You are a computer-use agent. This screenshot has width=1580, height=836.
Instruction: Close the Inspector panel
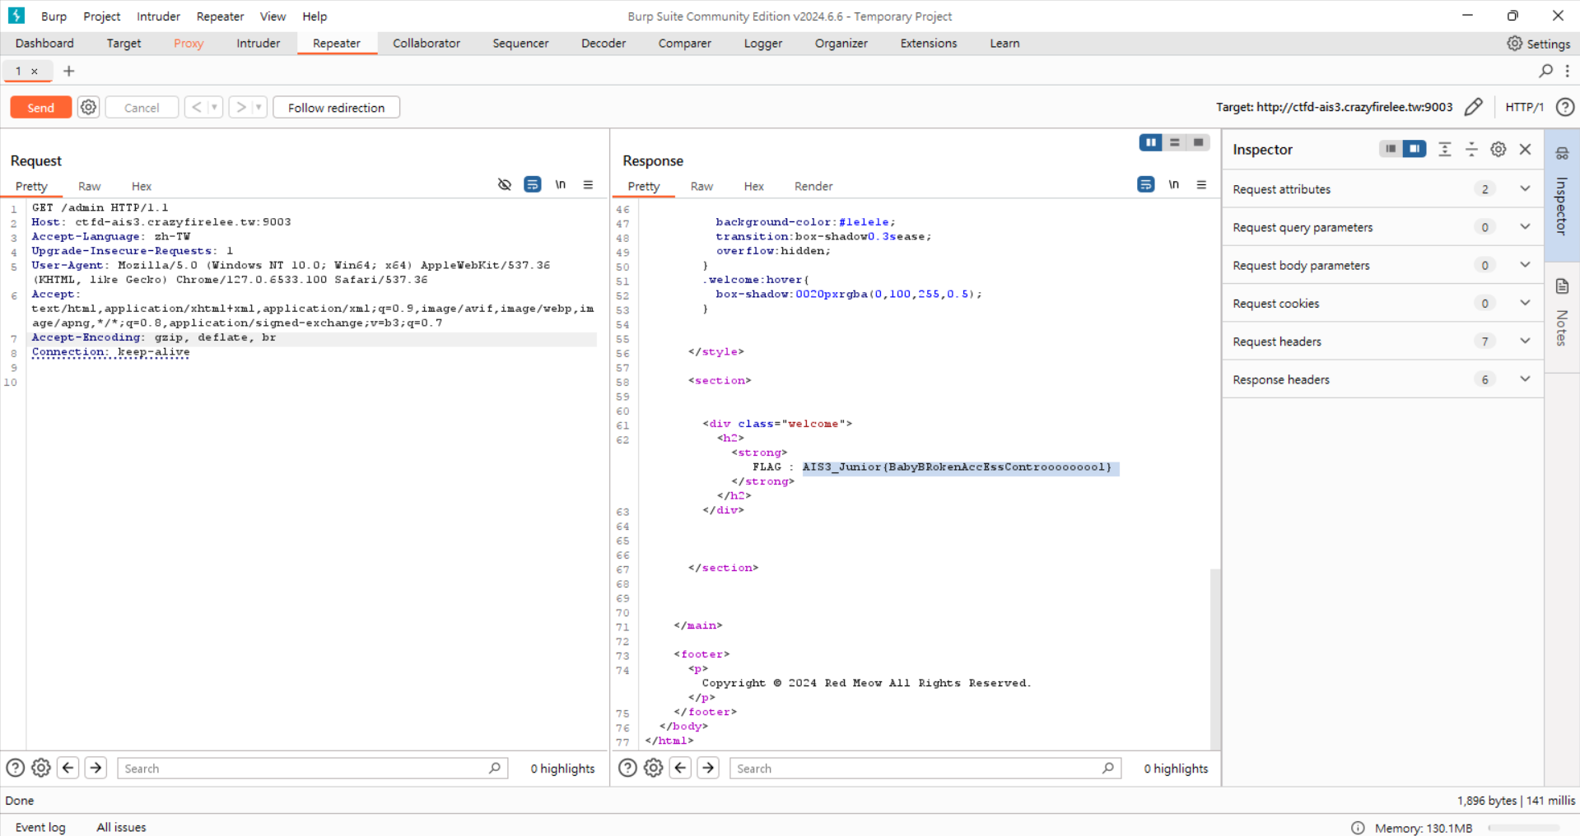tap(1525, 149)
